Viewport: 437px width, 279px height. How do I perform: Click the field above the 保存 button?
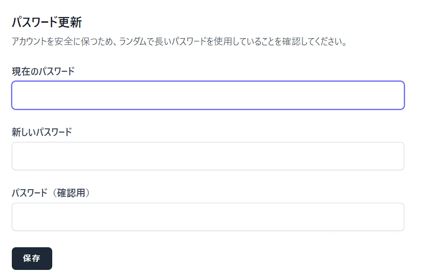click(208, 217)
